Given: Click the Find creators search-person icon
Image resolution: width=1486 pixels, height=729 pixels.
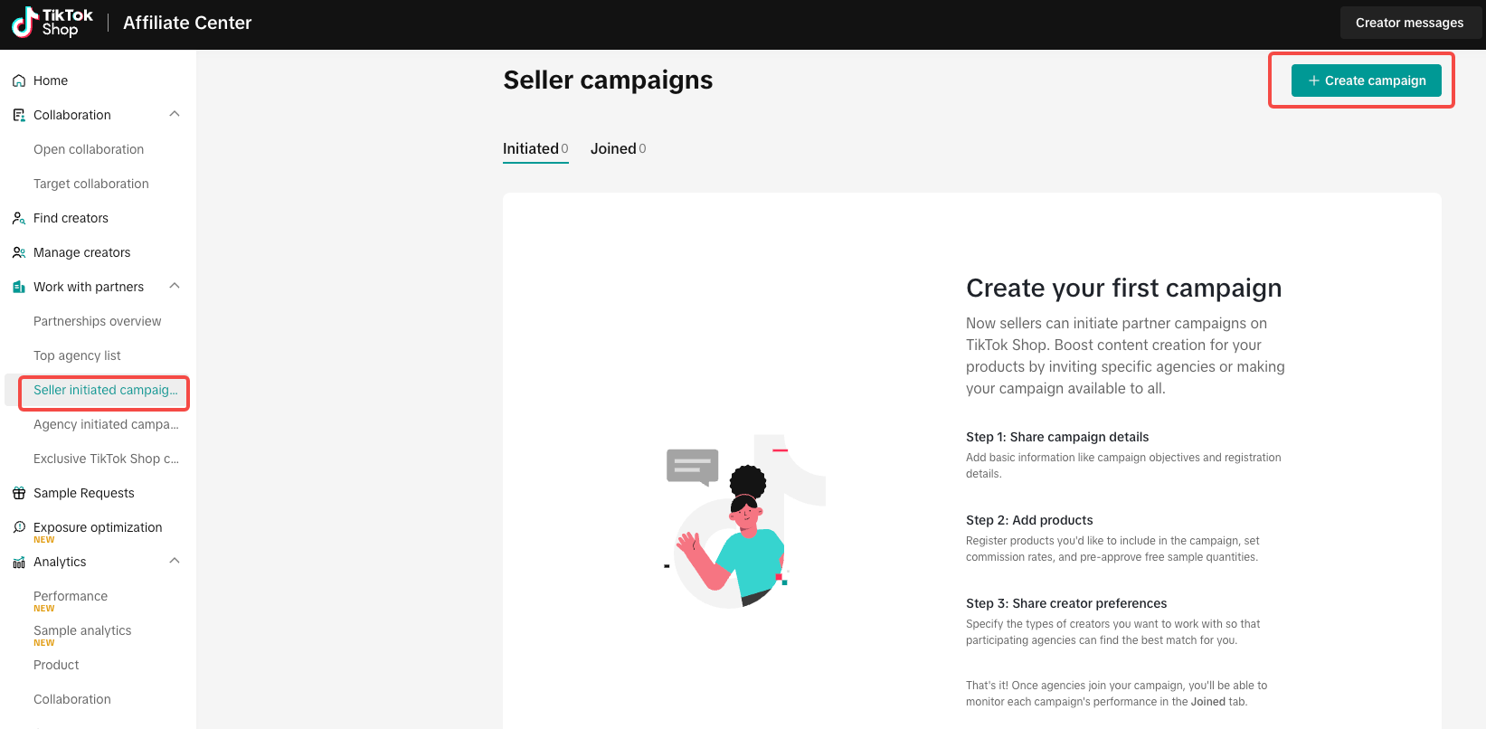Looking at the screenshot, I should point(19,218).
